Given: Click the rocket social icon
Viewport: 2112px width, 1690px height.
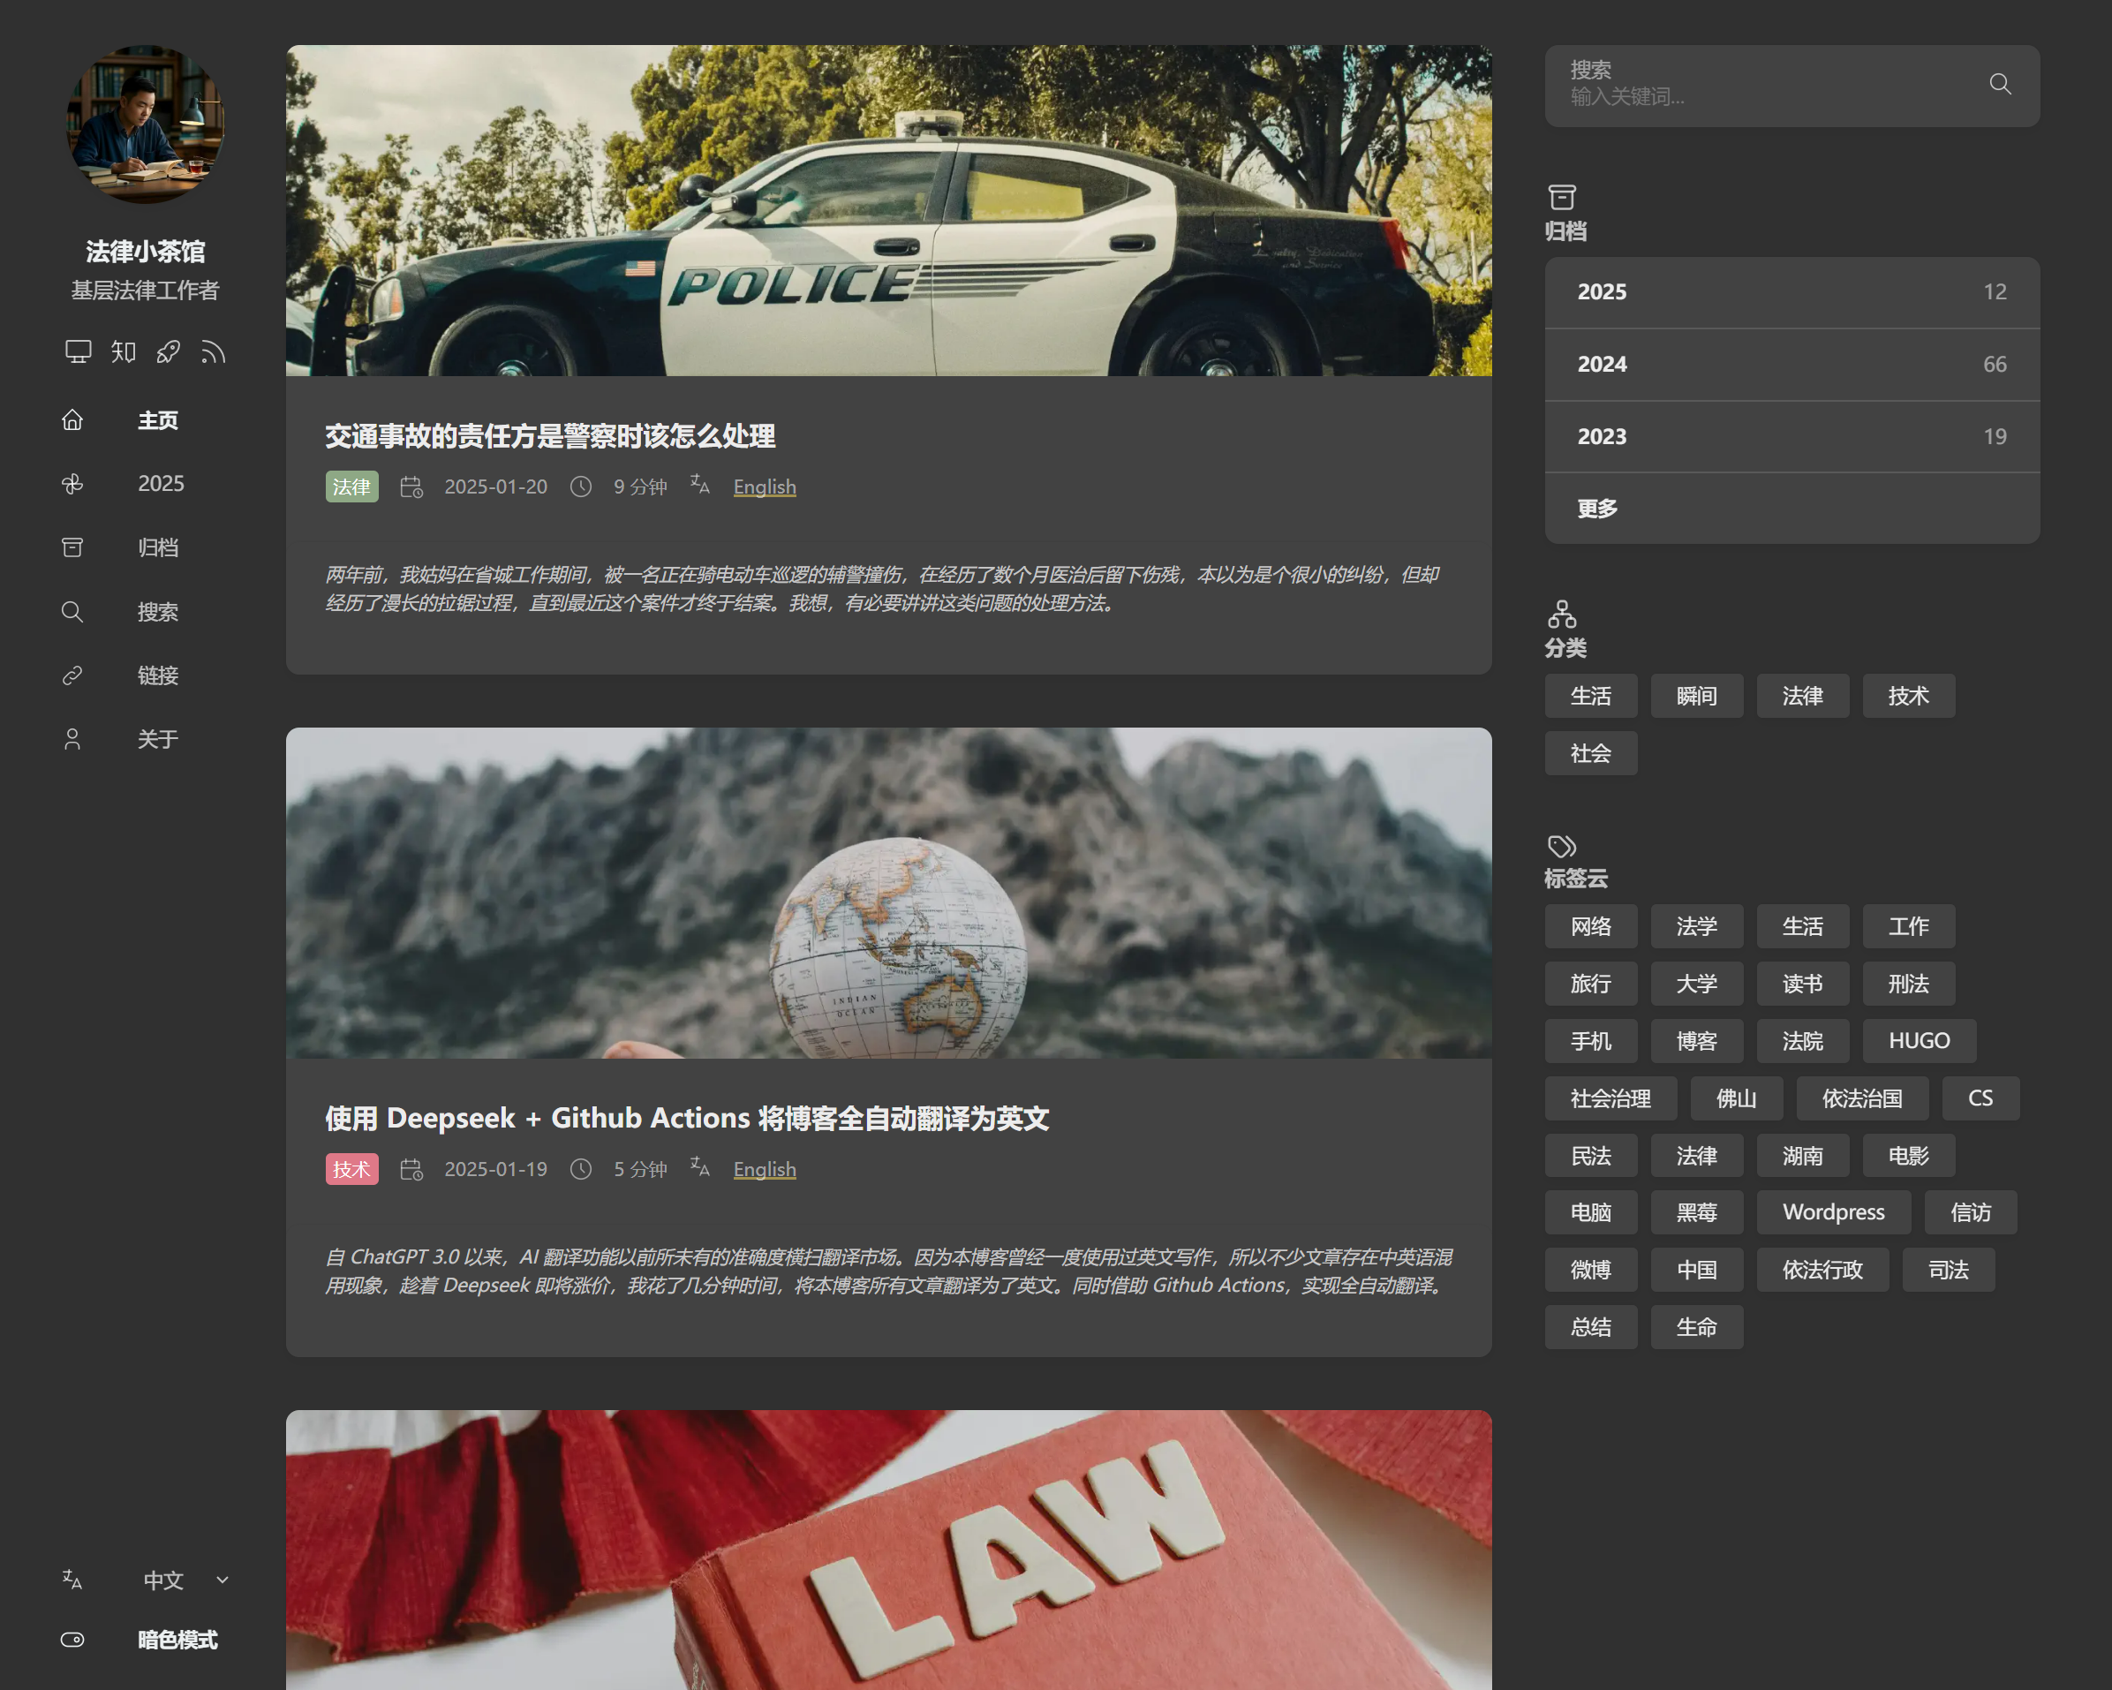Looking at the screenshot, I should (169, 351).
